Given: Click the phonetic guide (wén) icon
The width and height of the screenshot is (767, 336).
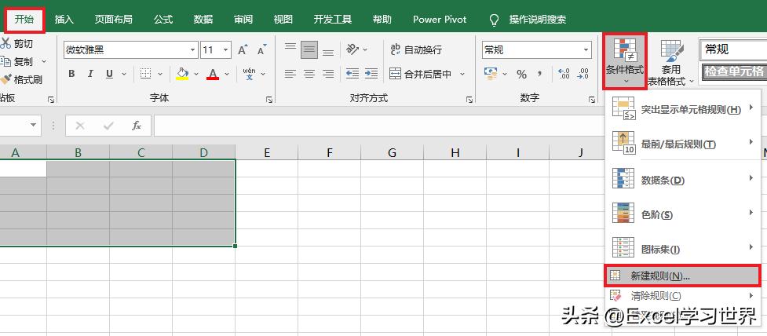Looking at the screenshot, I should tap(250, 74).
